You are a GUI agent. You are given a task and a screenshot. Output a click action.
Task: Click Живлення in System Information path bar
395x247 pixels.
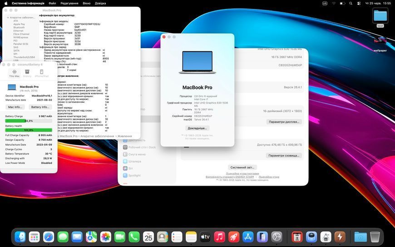tap(124, 136)
